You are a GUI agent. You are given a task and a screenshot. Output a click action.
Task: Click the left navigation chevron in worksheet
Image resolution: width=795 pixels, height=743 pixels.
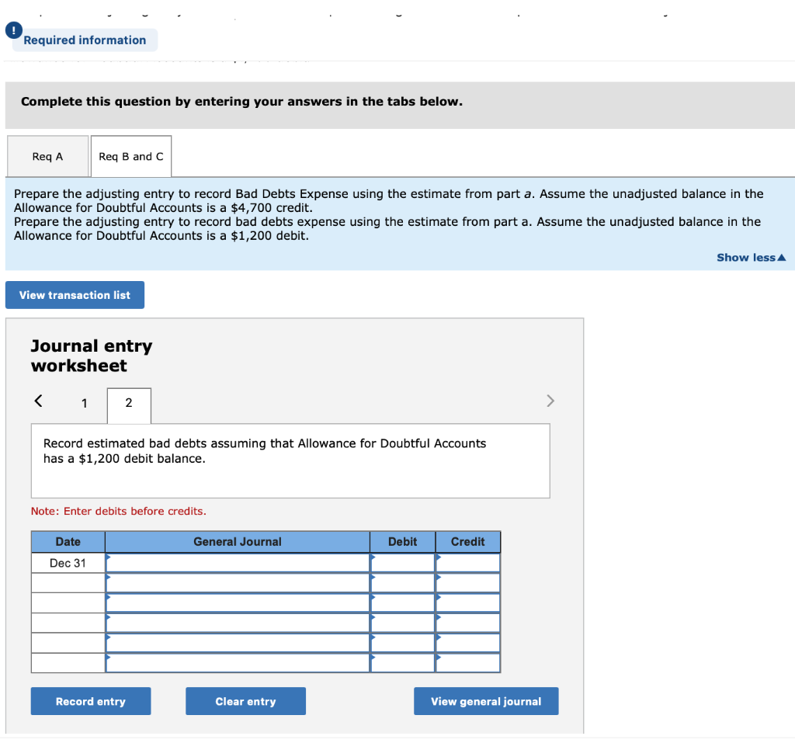click(x=38, y=401)
